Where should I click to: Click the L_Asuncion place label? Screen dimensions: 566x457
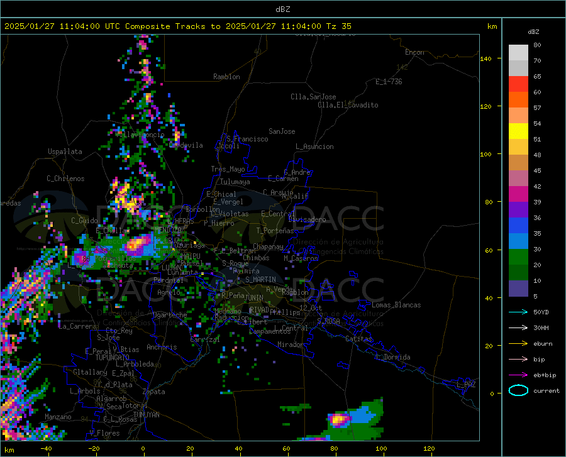(314, 146)
